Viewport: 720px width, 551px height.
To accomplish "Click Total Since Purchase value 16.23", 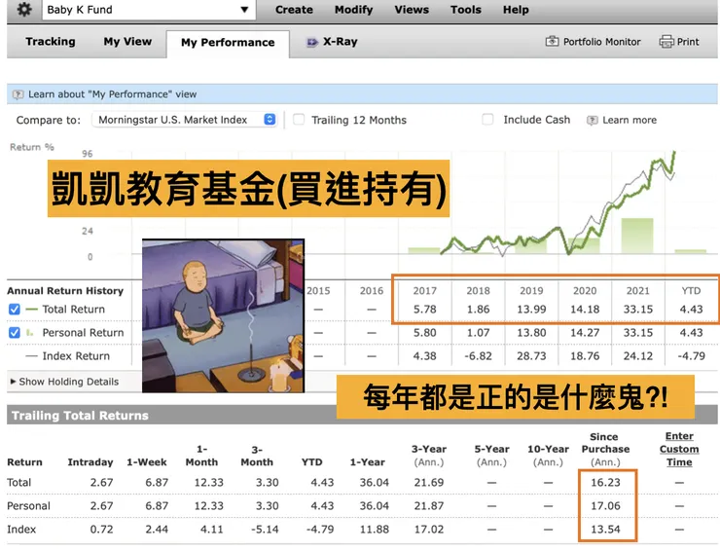I will 605,483.
